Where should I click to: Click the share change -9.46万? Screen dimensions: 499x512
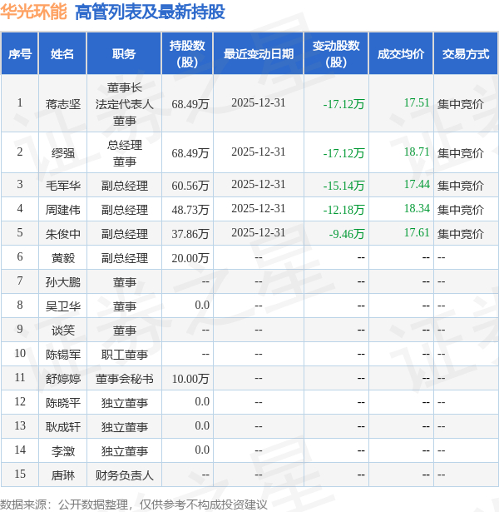pyautogui.click(x=346, y=234)
